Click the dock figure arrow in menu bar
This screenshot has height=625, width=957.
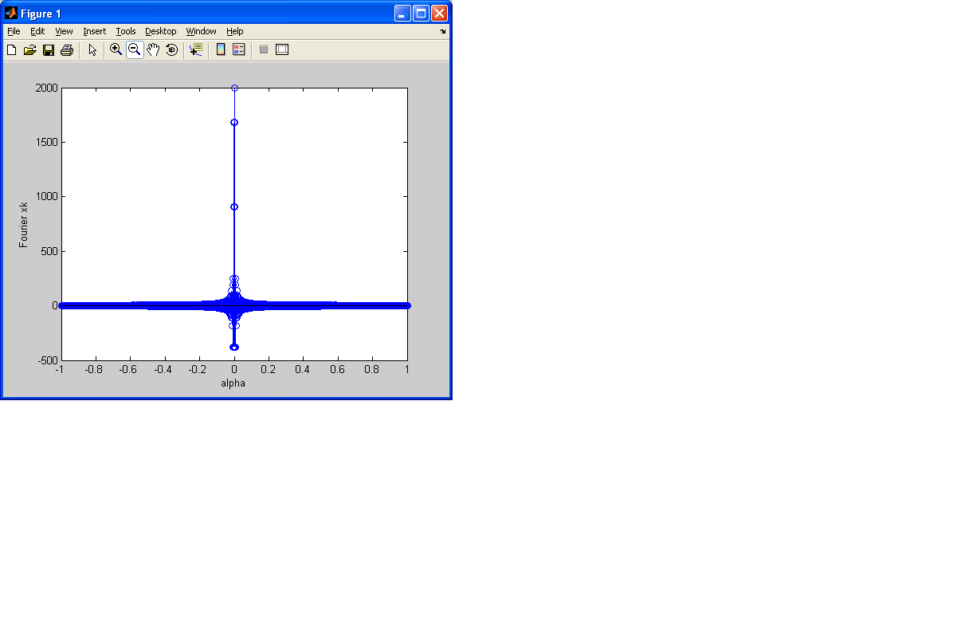(x=443, y=32)
